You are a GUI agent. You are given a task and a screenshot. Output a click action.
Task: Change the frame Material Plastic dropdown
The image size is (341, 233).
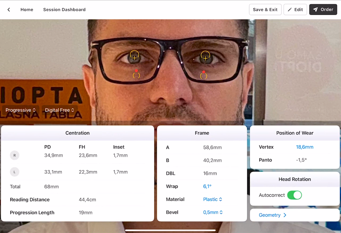213,199
